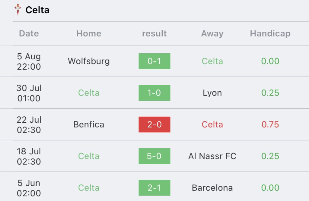Viewport: 309px width, 201px height.
Task: Click the Away column header
Action: pos(212,33)
